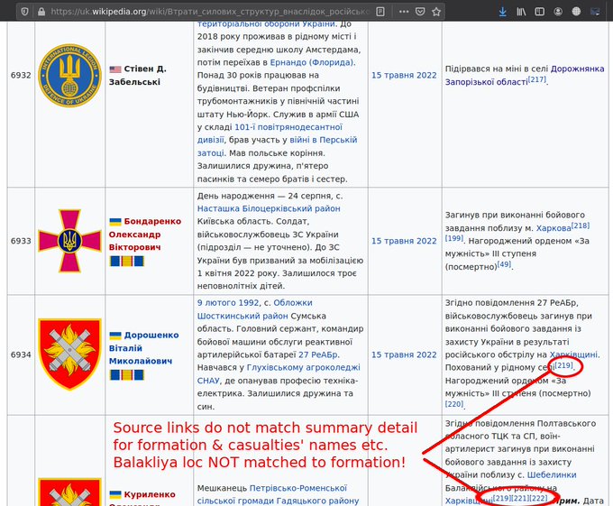Click medal ribbon under Дорошенко Віталій Миколайович
Image resolution: width=613 pixels, height=506 pixels.
[x=127, y=375]
